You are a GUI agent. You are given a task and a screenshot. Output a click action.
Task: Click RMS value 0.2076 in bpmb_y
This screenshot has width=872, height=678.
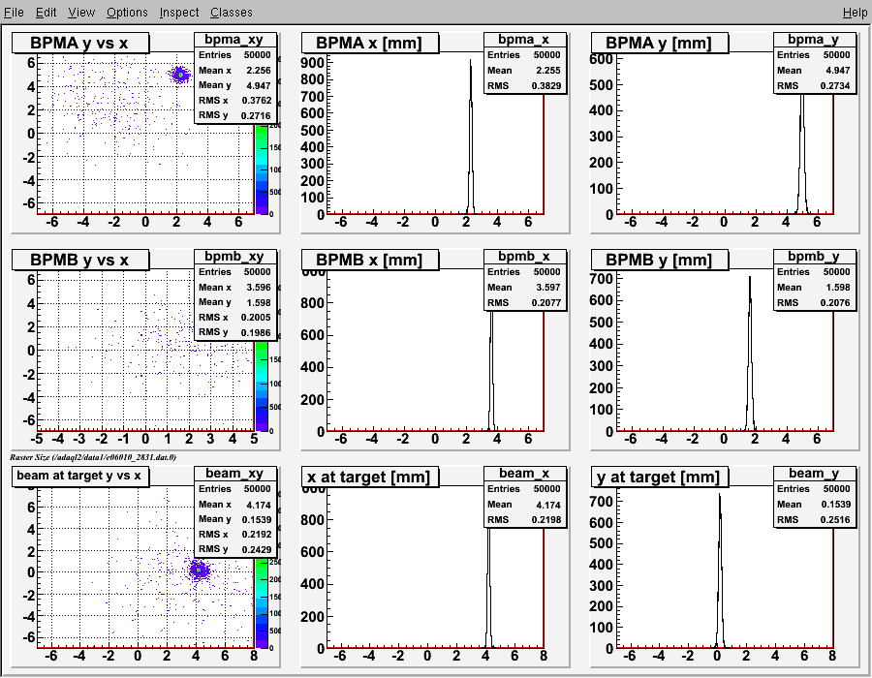(835, 303)
